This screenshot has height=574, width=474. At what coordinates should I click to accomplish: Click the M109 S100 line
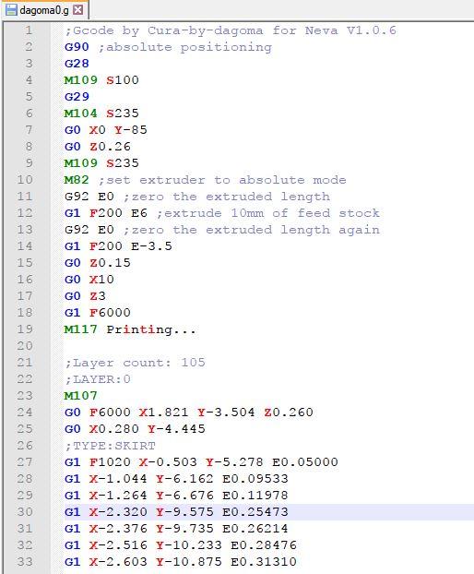tap(101, 79)
